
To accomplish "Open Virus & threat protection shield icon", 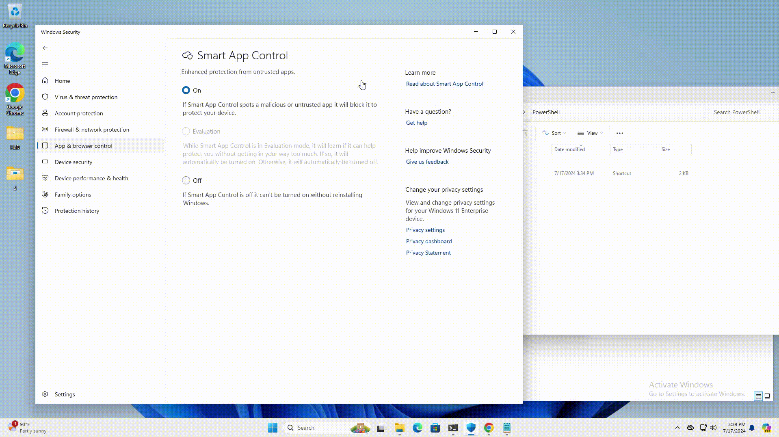I will 45,97.
